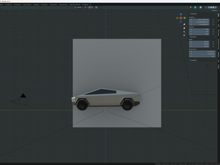220x165 pixels.
Task: Click the negative Y axis gizmo handle
Action: pyautogui.click(x=177, y=18)
